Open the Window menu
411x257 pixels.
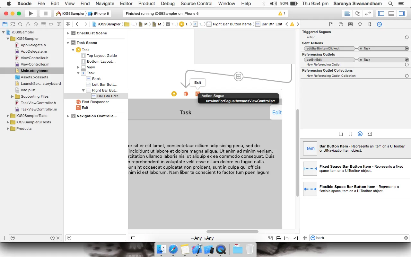coord(227,4)
